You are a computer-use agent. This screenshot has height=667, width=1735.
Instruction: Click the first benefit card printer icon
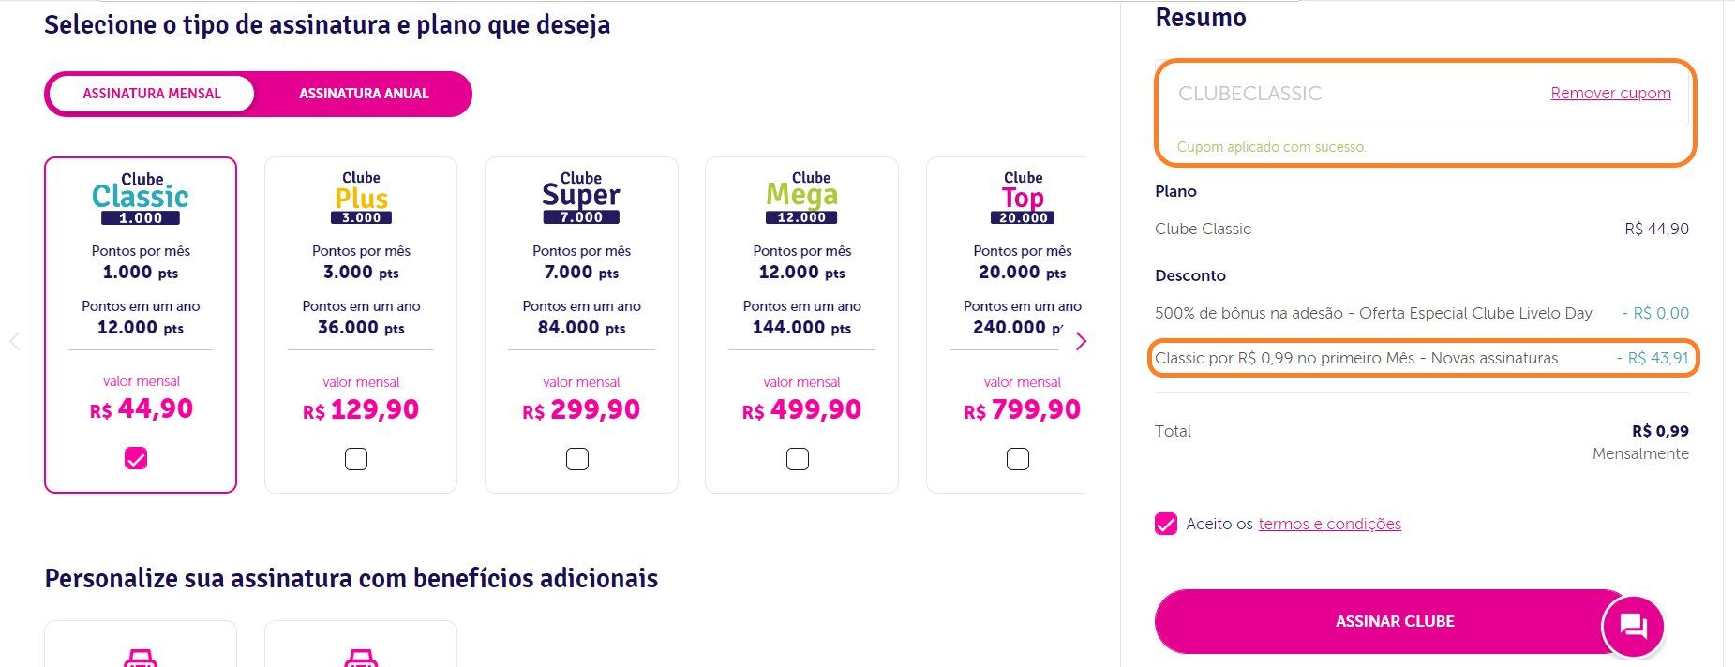141,658
